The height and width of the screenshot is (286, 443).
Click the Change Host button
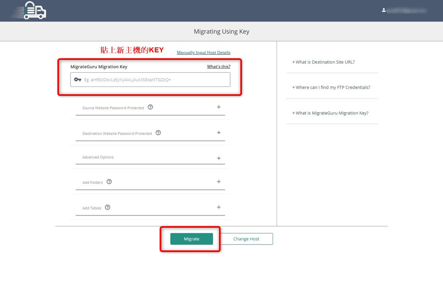pos(246,239)
